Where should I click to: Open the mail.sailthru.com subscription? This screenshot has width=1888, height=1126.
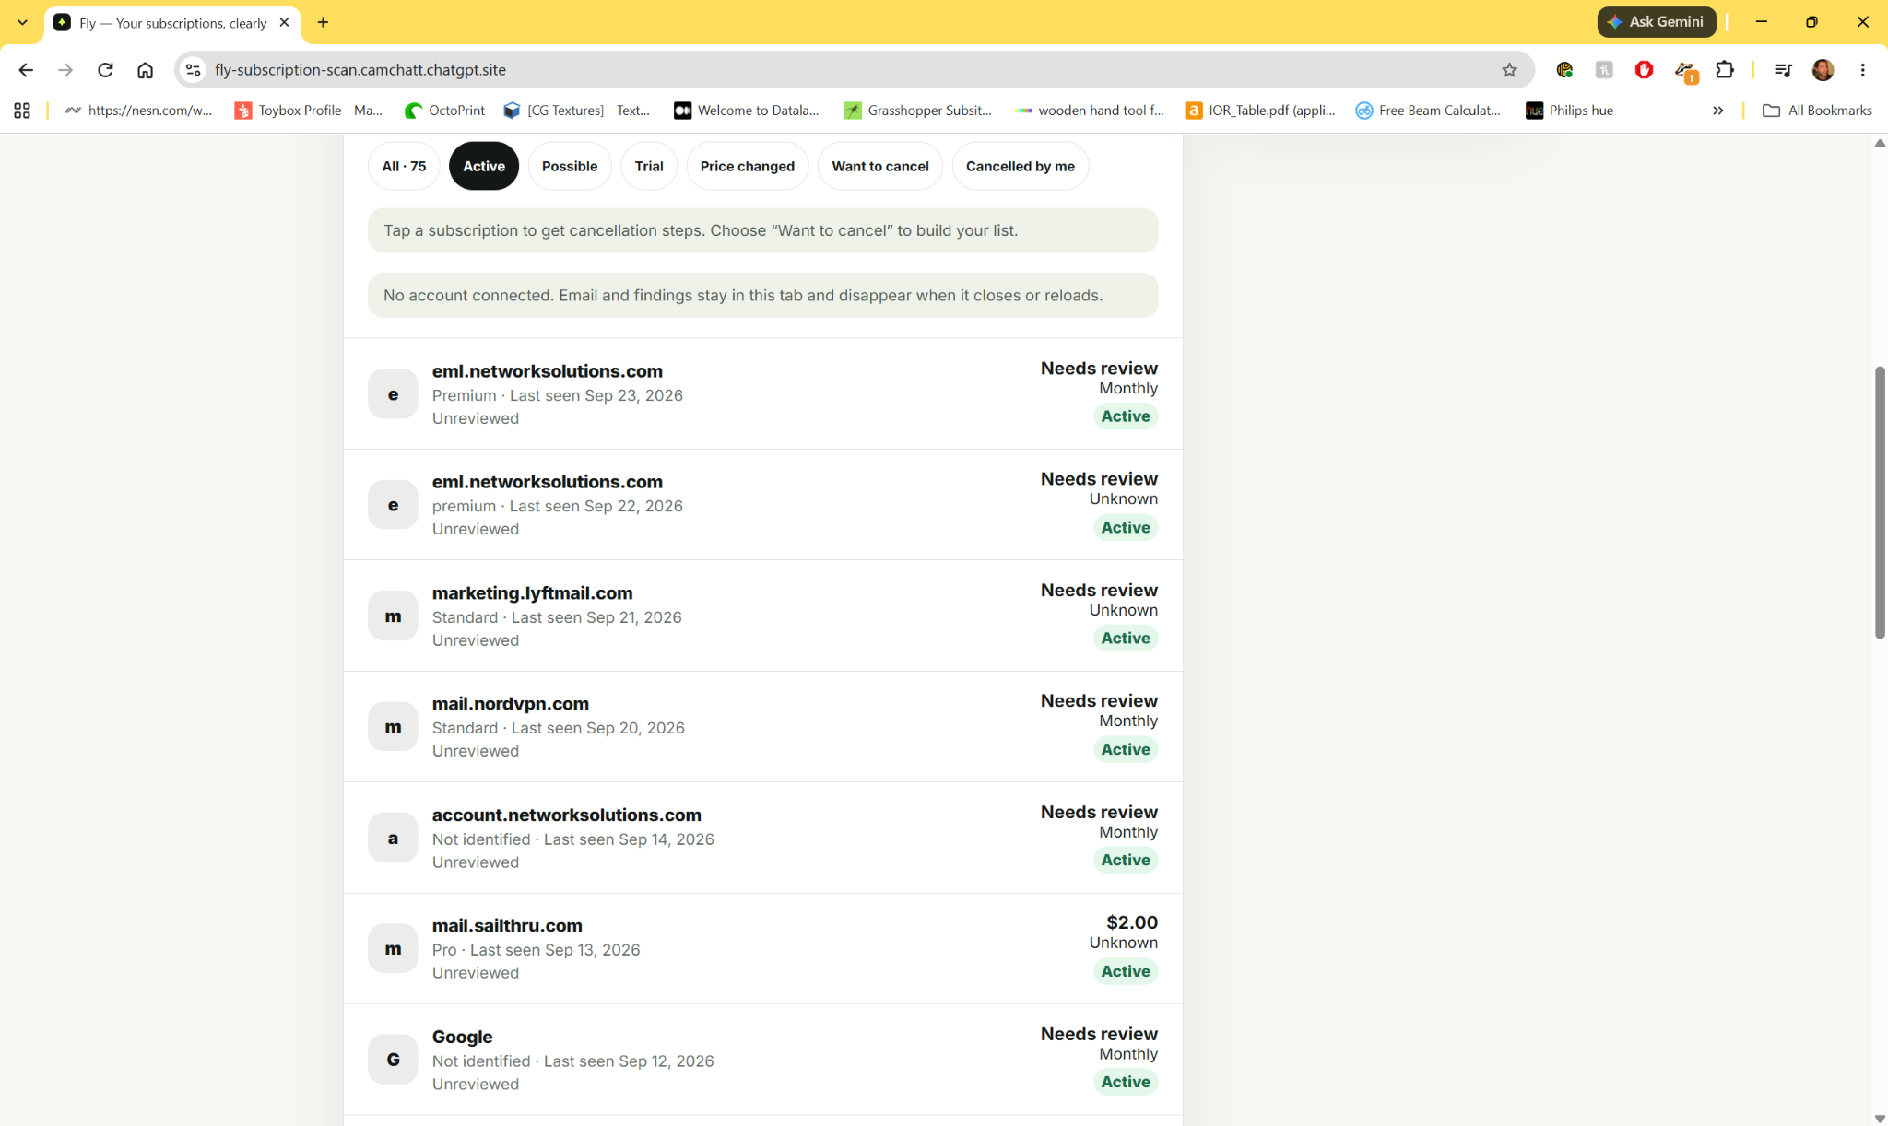click(762, 948)
